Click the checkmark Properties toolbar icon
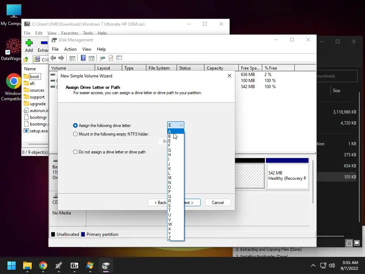Image resolution: width=365 pixels, height=274 pixels. point(111,58)
